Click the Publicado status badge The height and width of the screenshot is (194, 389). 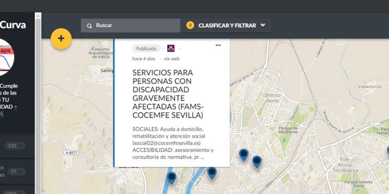pyautogui.click(x=146, y=48)
